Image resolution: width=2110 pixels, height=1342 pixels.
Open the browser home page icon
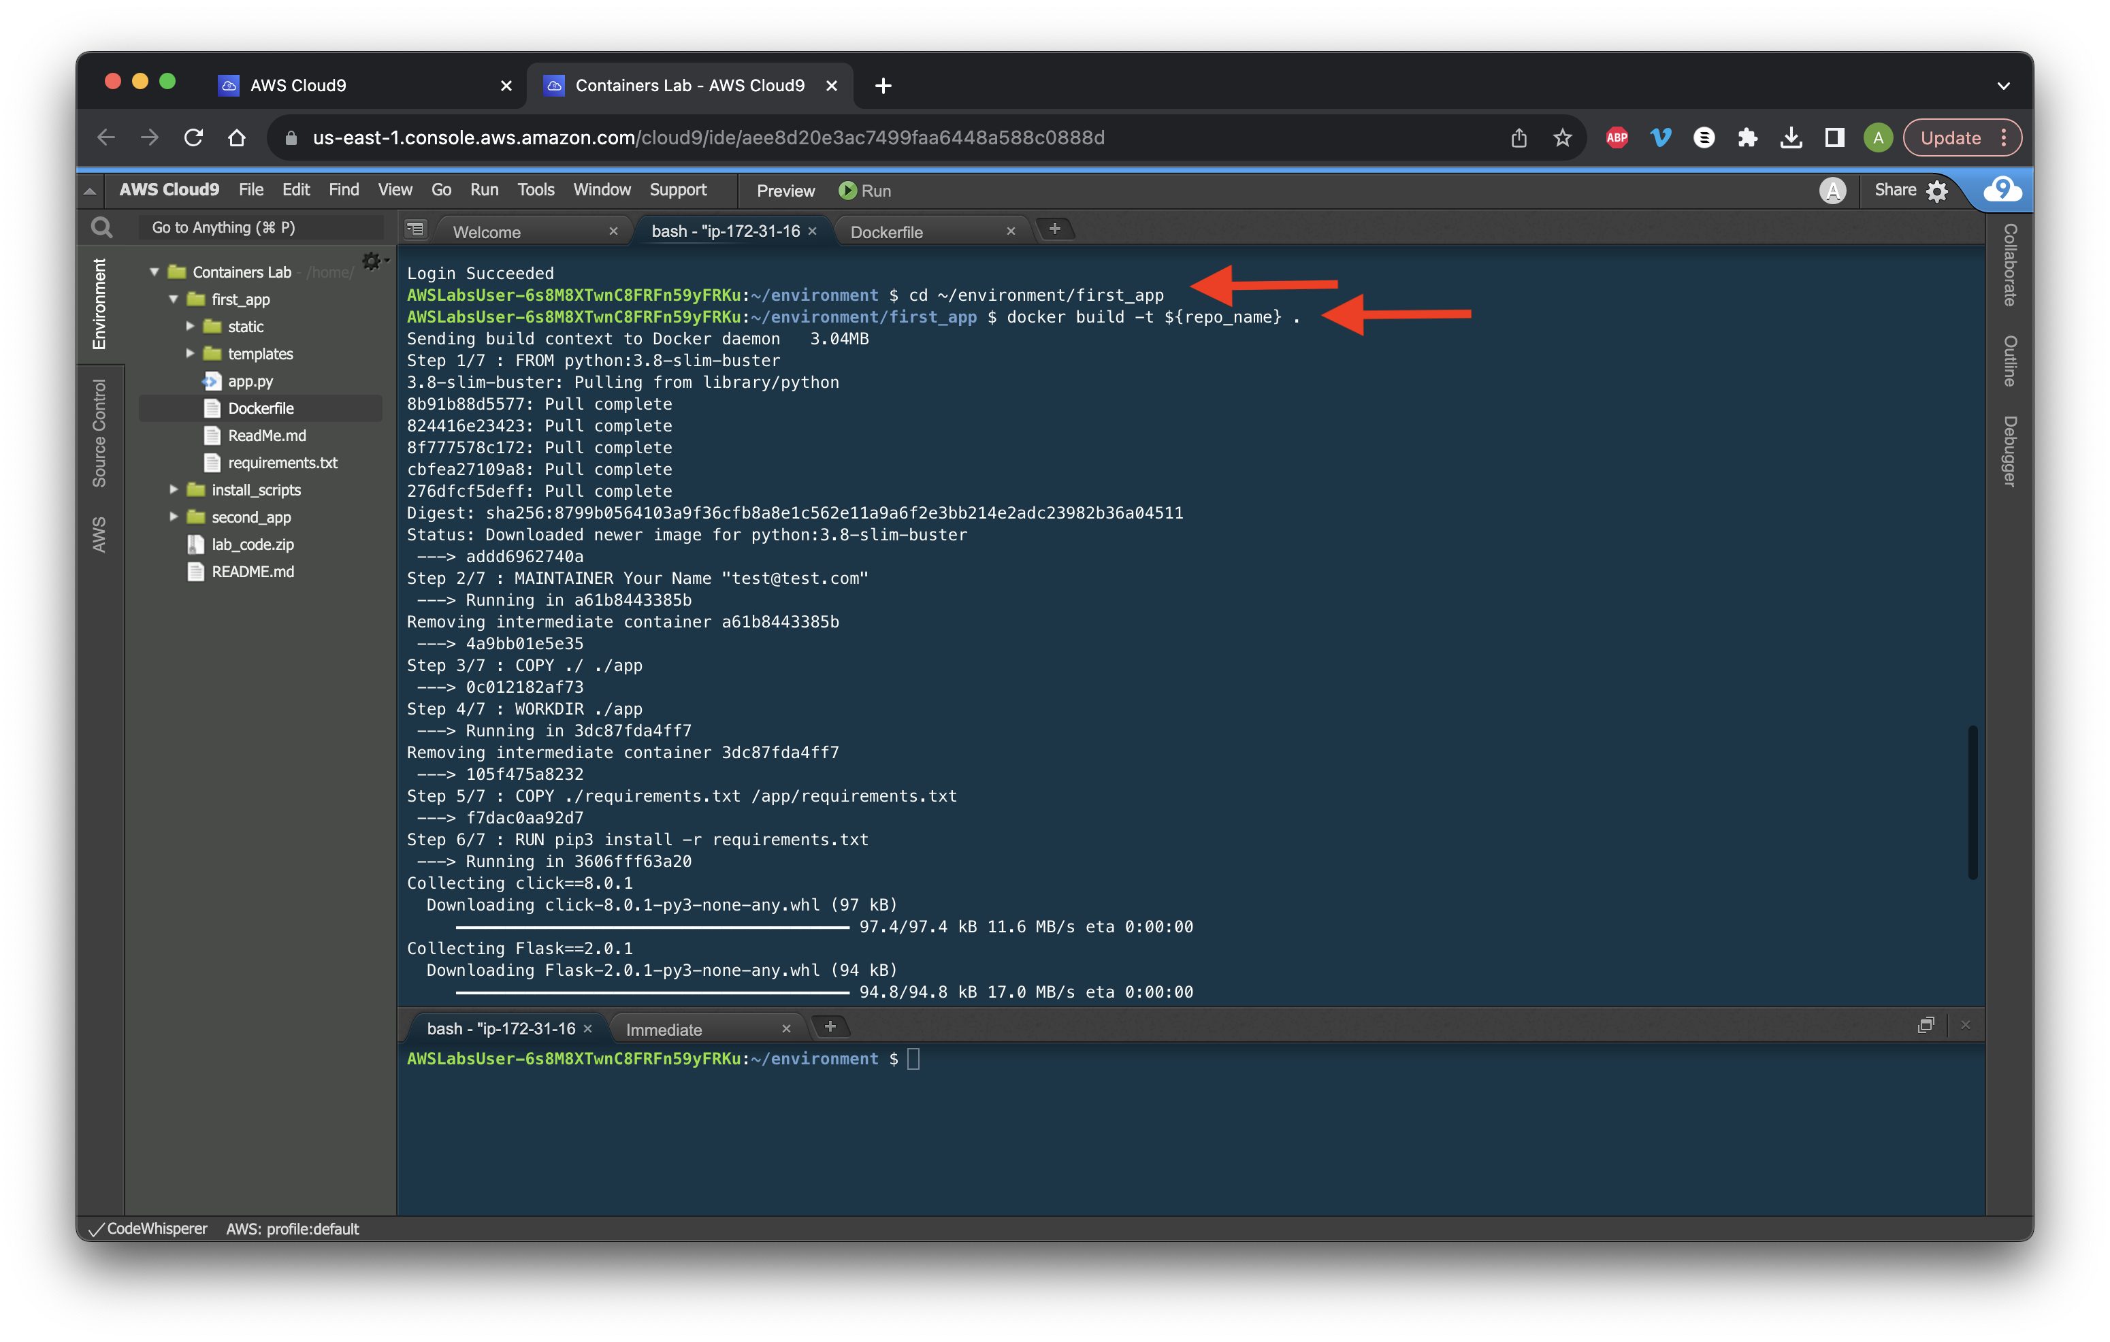point(237,137)
